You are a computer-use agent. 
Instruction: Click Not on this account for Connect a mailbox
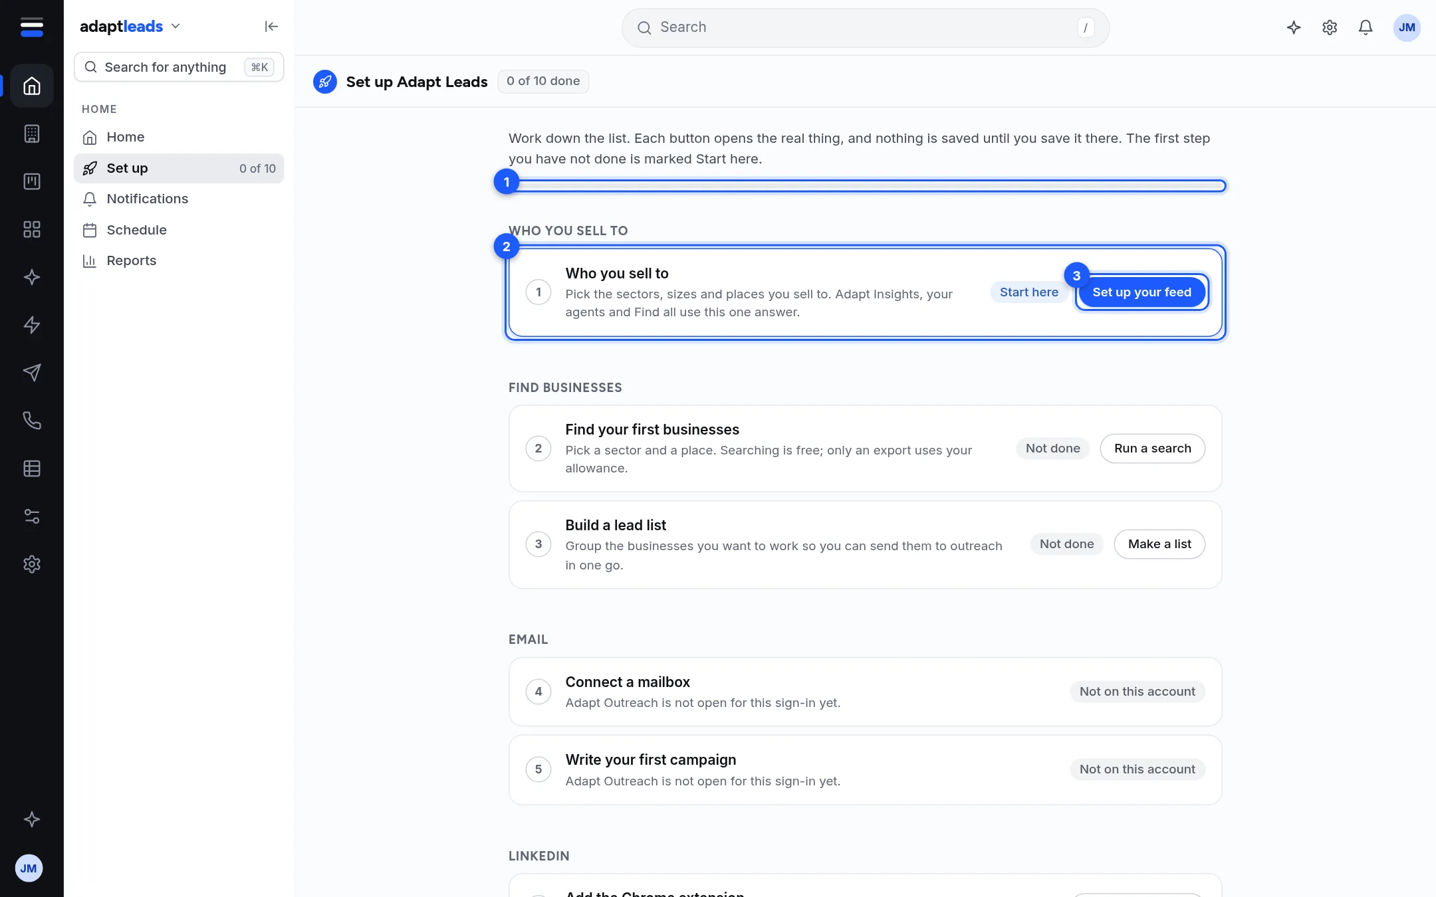tap(1137, 692)
